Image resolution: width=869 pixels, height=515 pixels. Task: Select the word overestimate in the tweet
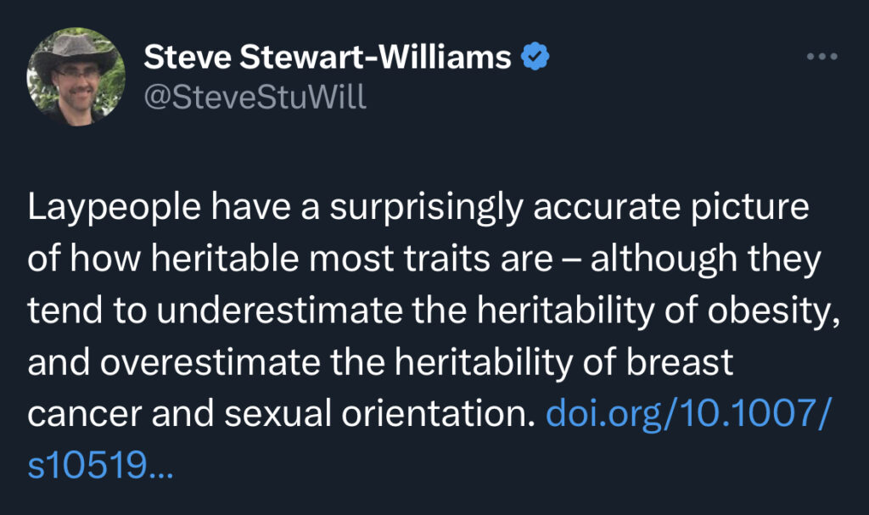point(210,362)
